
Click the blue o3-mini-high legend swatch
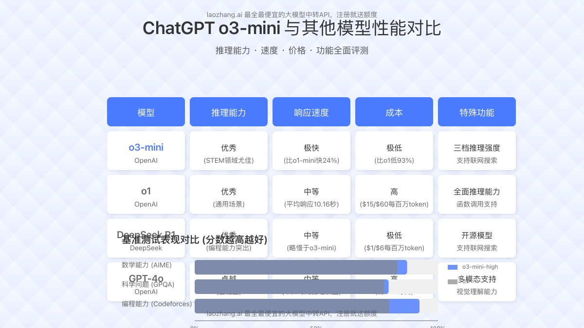click(x=453, y=267)
